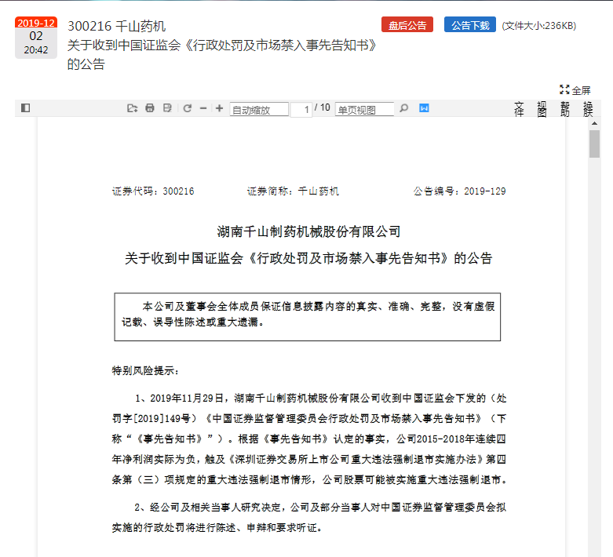Zoom out with the minus icon
The width and height of the screenshot is (613, 557).
(x=203, y=108)
